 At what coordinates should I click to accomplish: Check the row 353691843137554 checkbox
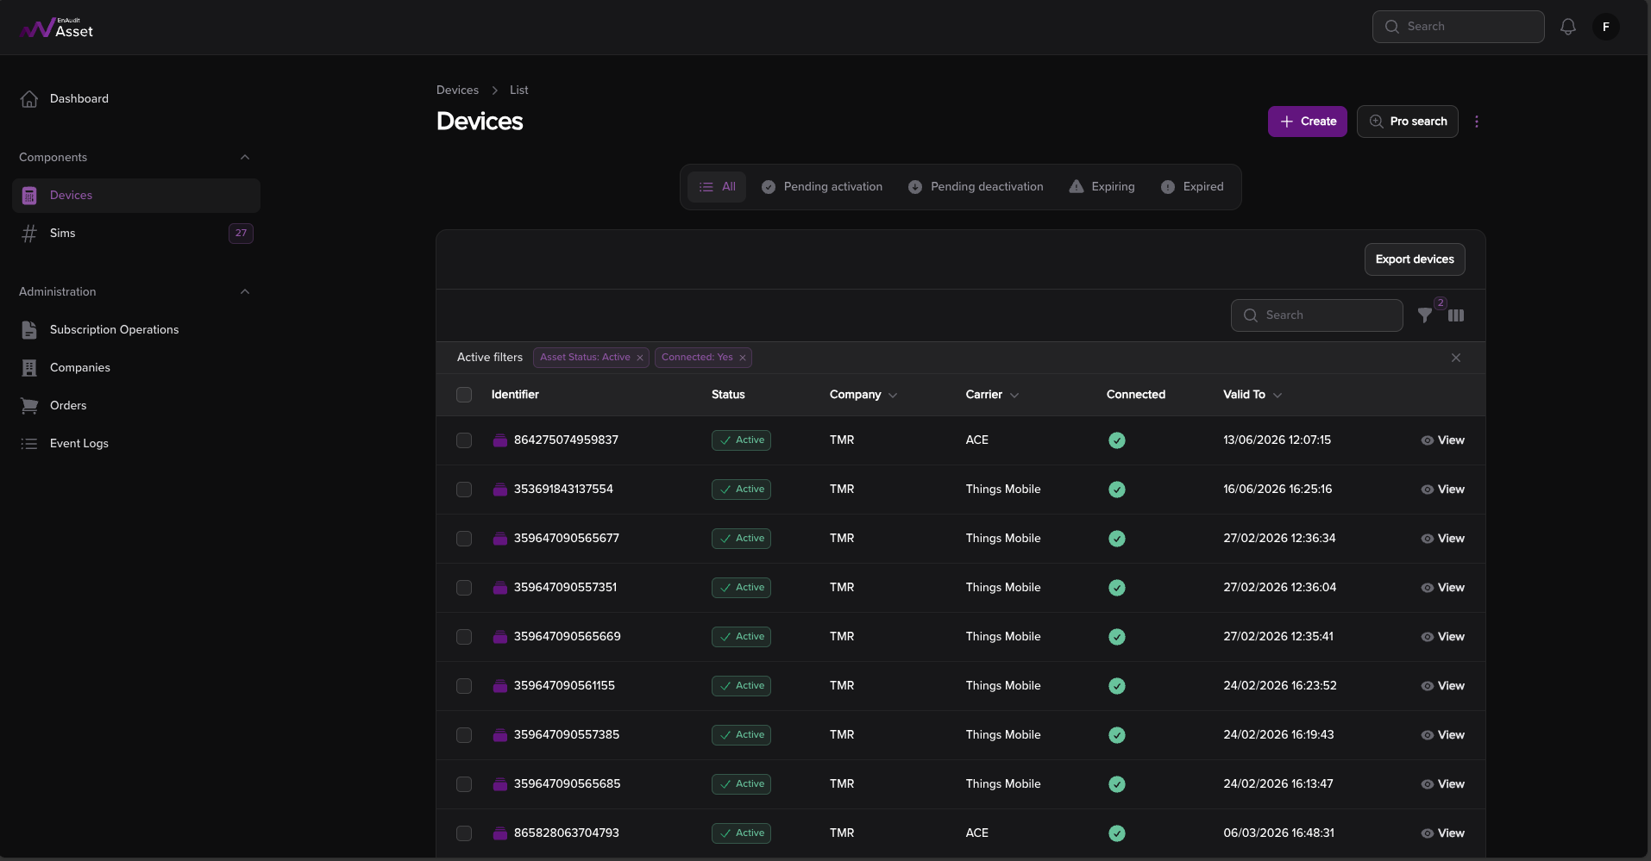[x=464, y=490]
